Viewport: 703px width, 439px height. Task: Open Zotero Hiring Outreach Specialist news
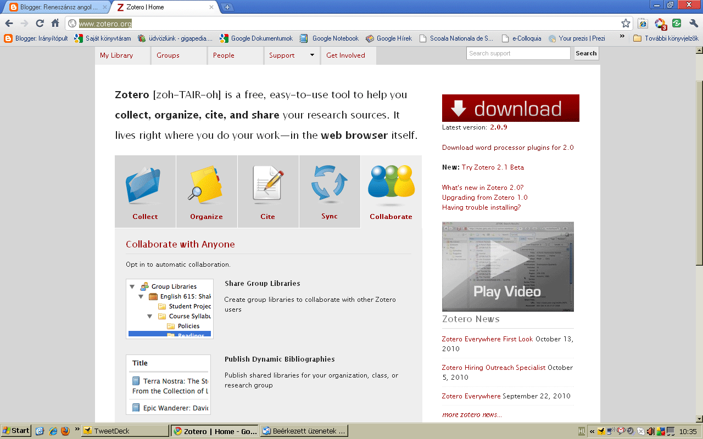494,368
